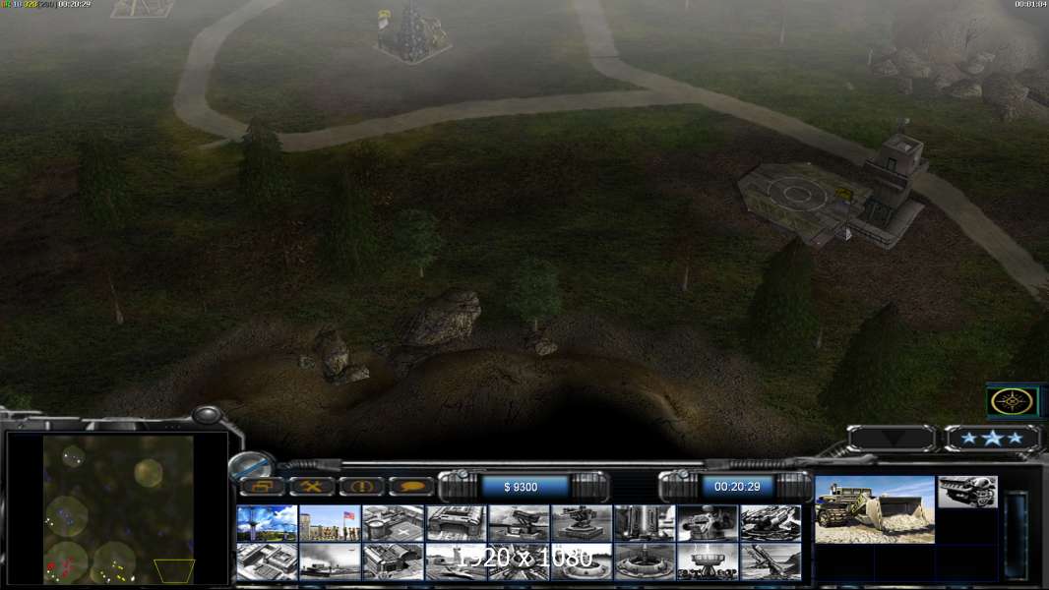Click the red unit dots on the minimap
The image size is (1049, 590).
[60, 569]
